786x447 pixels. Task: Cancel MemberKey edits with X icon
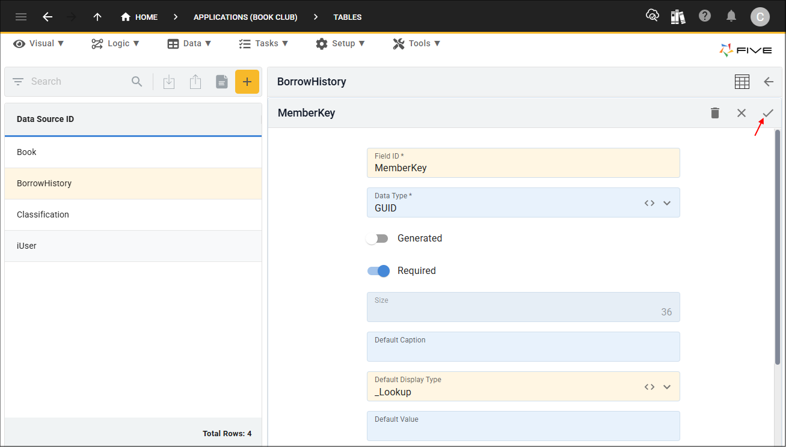point(741,113)
